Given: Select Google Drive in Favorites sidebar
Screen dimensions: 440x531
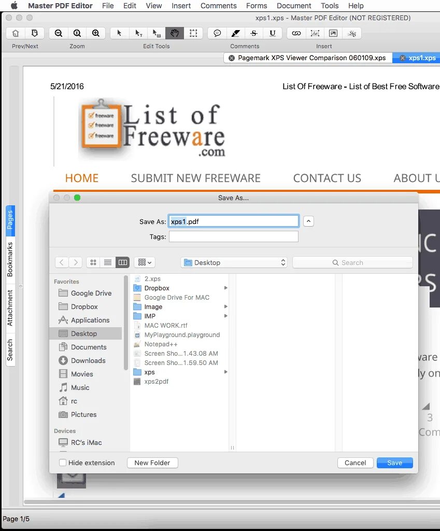Looking at the screenshot, I should pyautogui.click(x=86, y=293).
